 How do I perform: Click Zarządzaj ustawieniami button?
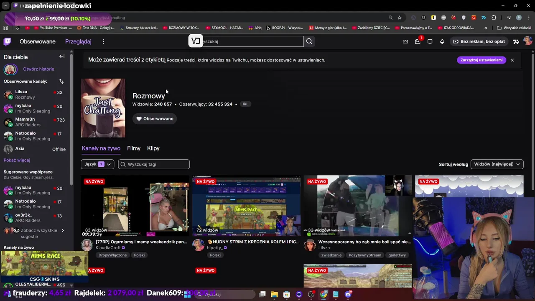click(481, 60)
